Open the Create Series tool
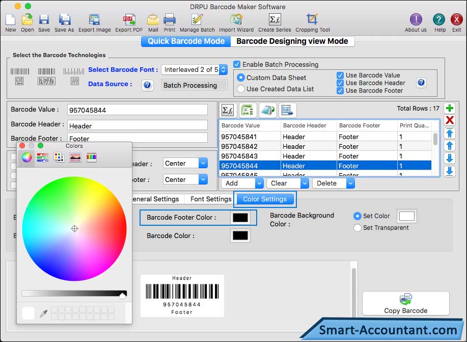467x342 pixels. (x=274, y=20)
